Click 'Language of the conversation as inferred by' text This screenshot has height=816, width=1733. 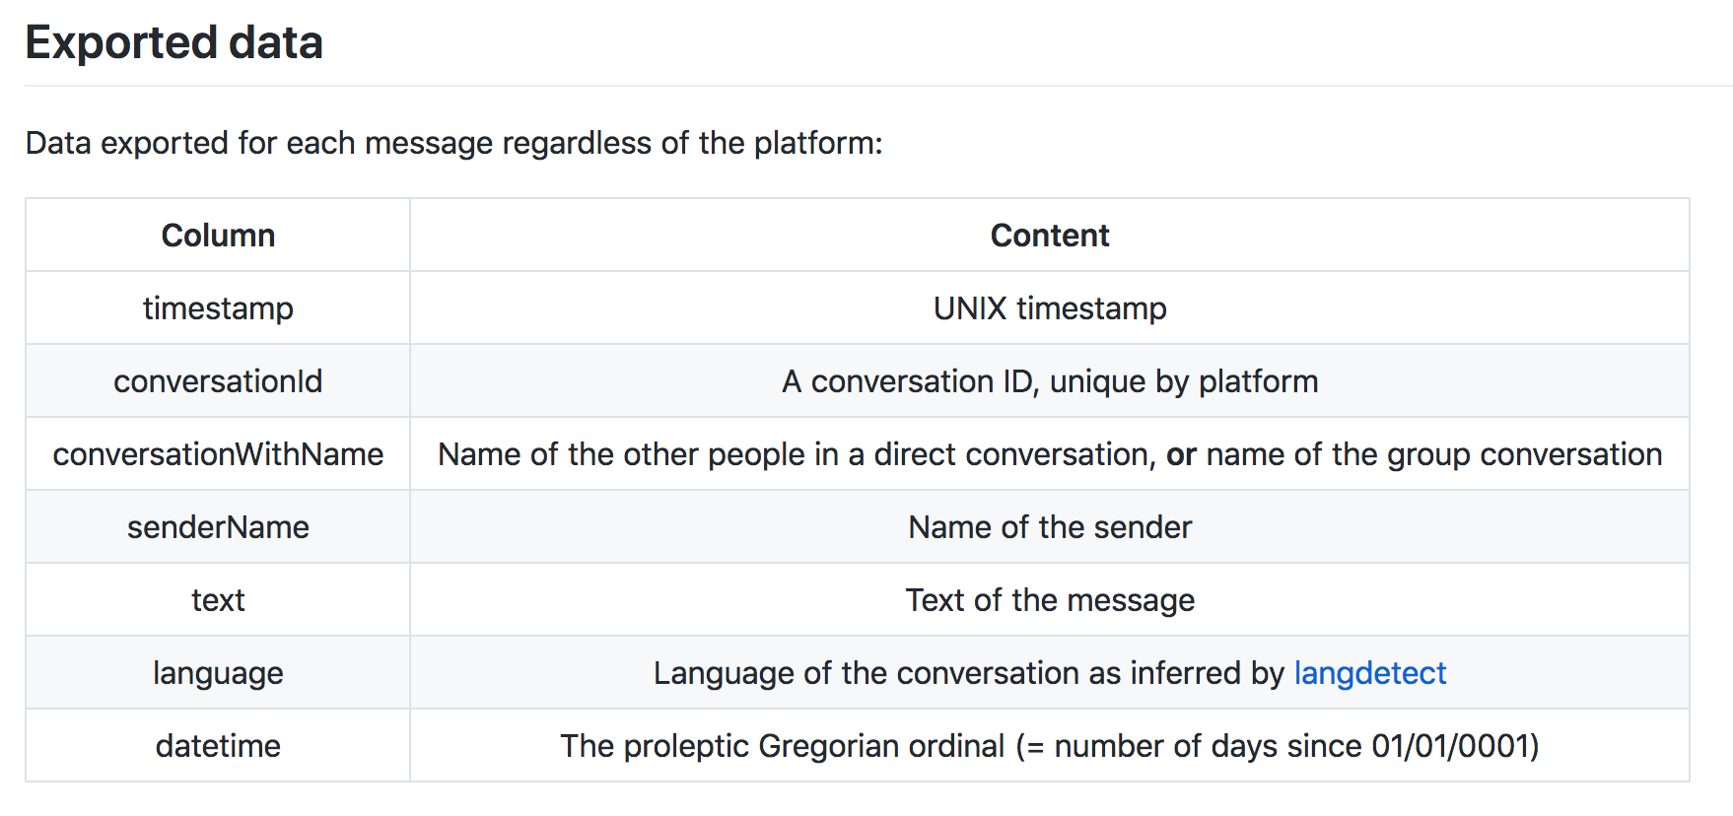[968, 673]
